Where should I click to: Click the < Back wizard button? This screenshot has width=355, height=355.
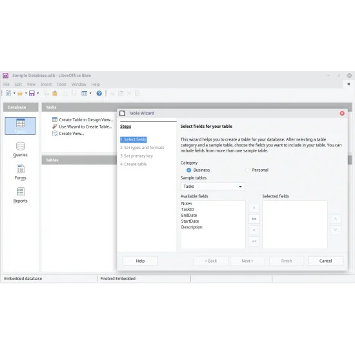tap(210, 261)
